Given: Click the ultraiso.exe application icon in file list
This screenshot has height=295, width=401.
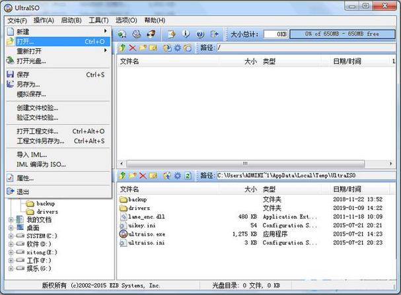Looking at the screenshot, I should (x=124, y=234).
